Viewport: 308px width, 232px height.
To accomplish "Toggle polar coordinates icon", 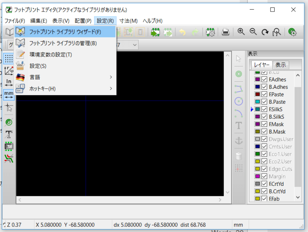I will pyautogui.click(x=9, y=70).
